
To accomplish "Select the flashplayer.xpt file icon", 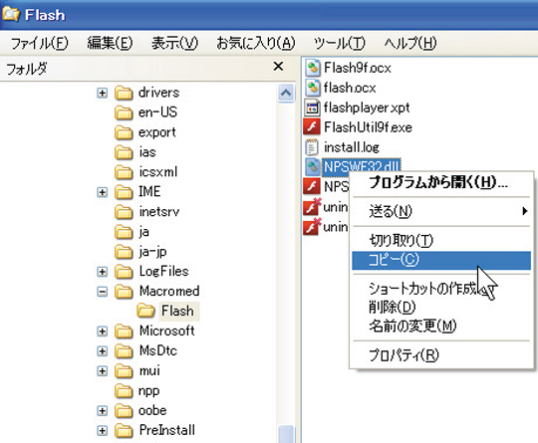I will (312, 108).
